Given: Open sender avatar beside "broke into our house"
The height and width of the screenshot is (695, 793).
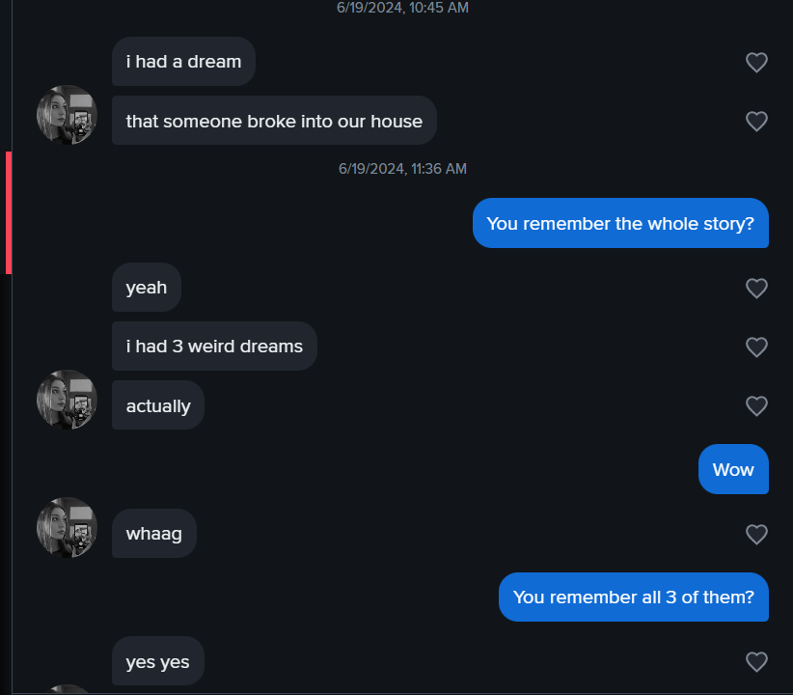Looking at the screenshot, I should tap(67, 115).
